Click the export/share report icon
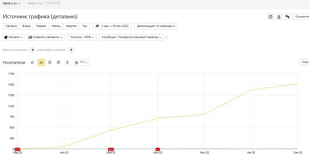Screen dimensions: 309x162 (x=279, y=17)
